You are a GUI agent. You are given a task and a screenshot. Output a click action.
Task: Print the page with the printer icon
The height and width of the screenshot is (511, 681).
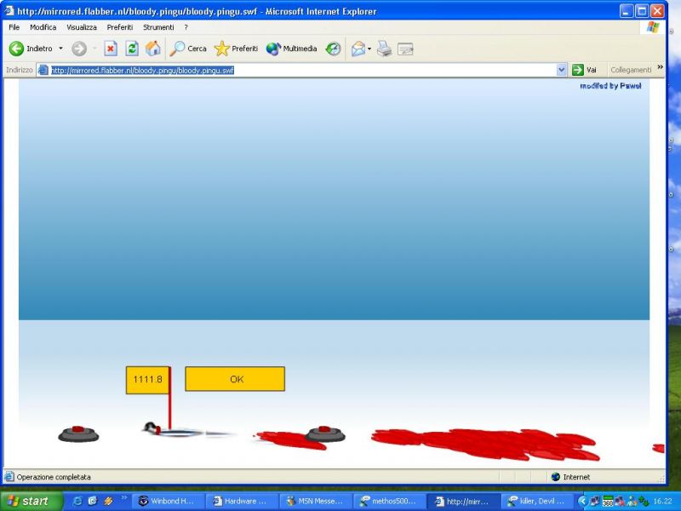385,49
